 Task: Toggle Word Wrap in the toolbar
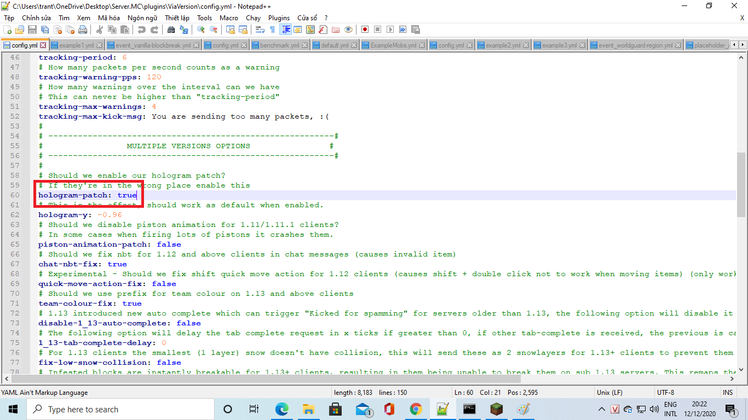click(x=260, y=30)
